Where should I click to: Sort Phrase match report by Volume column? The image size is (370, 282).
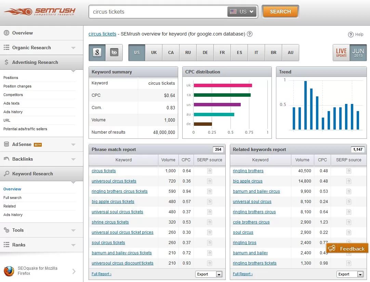(x=168, y=160)
